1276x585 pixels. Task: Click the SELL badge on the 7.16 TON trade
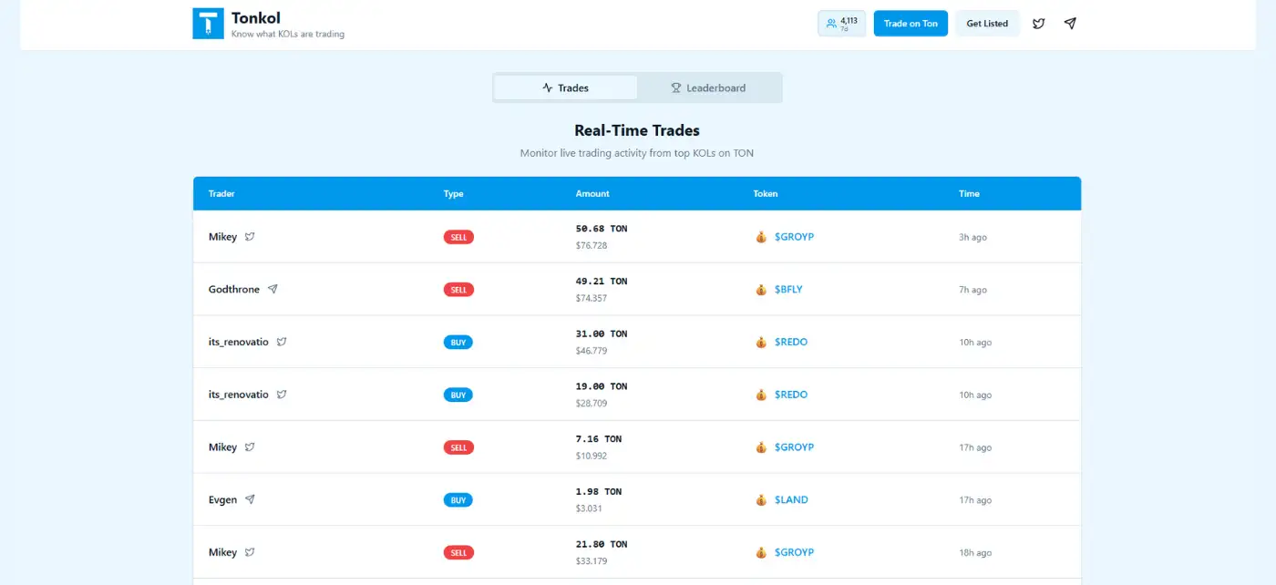click(458, 447)
